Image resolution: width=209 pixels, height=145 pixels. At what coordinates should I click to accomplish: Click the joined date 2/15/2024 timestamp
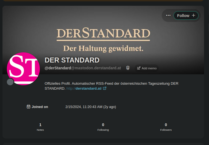[91, 107]
